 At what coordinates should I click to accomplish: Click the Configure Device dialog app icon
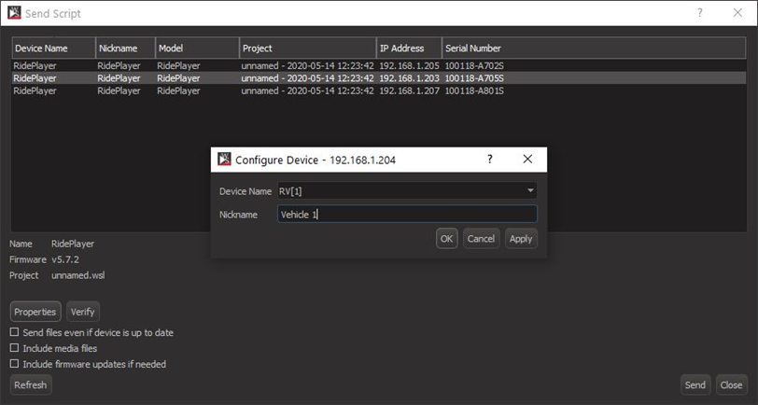click(224, 159)
